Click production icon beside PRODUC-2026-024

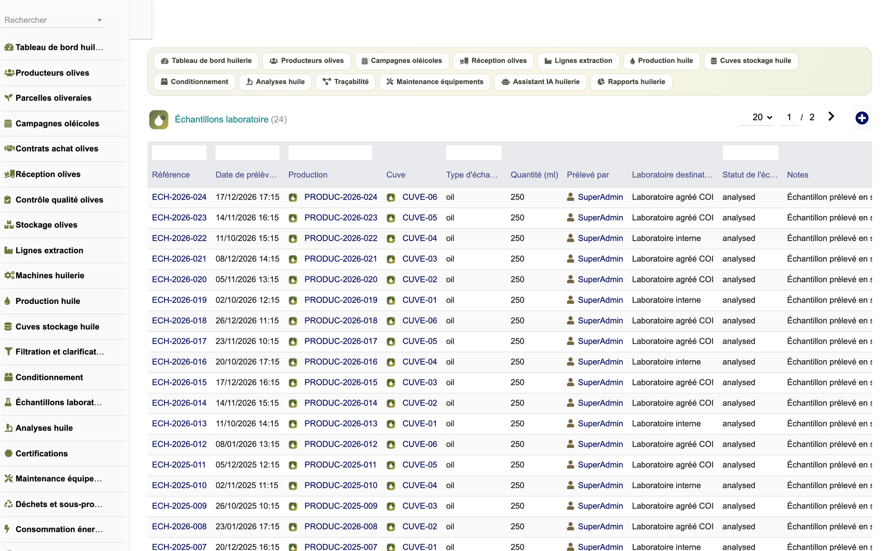click(293, 197)
